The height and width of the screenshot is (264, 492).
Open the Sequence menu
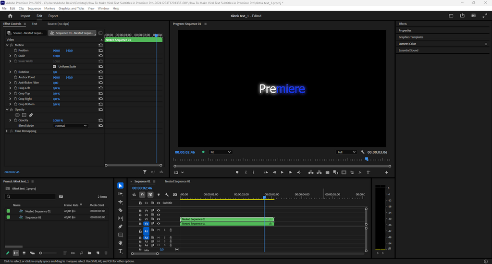[34, 9]
